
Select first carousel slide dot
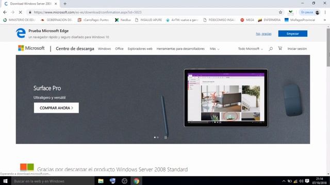[155, 138]
